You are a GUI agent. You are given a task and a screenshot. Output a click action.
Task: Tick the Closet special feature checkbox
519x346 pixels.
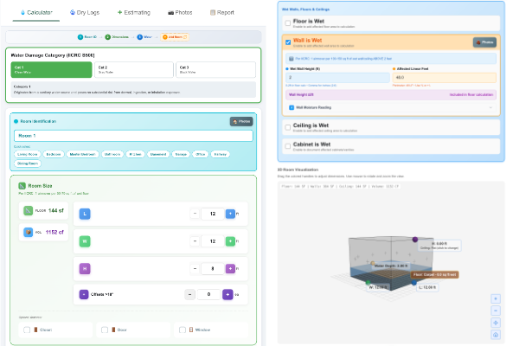[x=27, y=330]
